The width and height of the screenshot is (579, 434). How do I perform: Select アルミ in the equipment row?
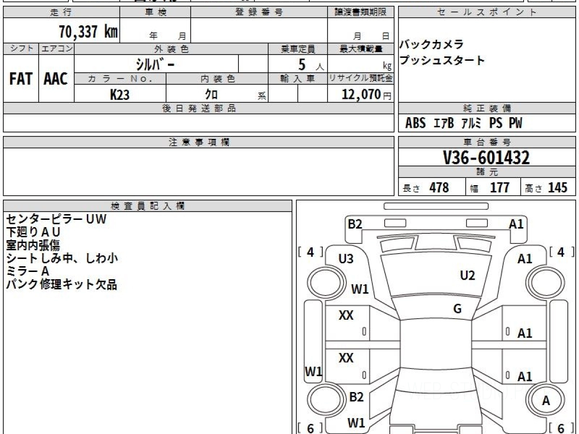coord(471,123)
